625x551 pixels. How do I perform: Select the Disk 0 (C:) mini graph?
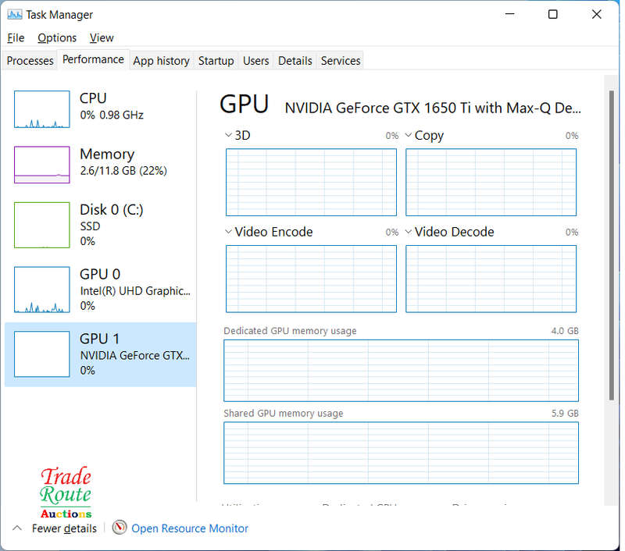42,225
